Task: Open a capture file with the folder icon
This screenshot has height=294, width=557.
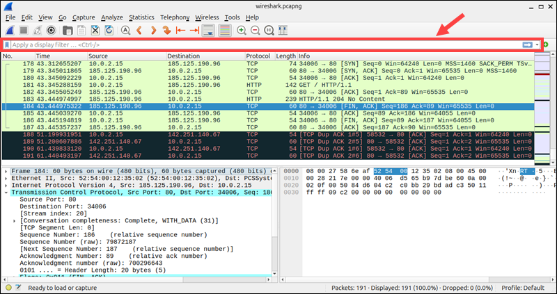Action: coord(68,31)
